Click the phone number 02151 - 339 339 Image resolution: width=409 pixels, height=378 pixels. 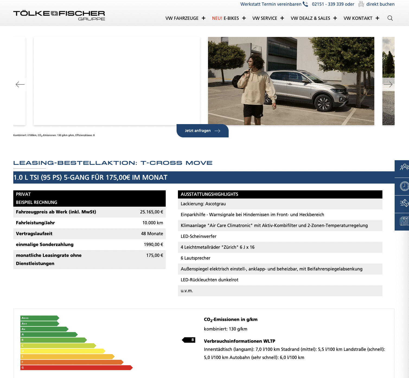[x=328, y=4]
